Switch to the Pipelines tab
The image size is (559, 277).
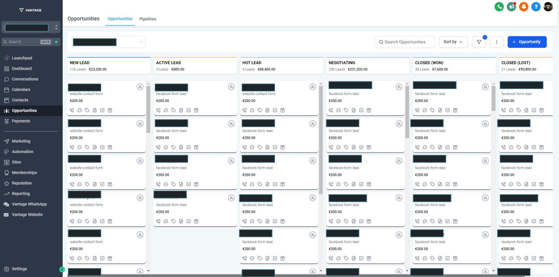tap(148, 19)
